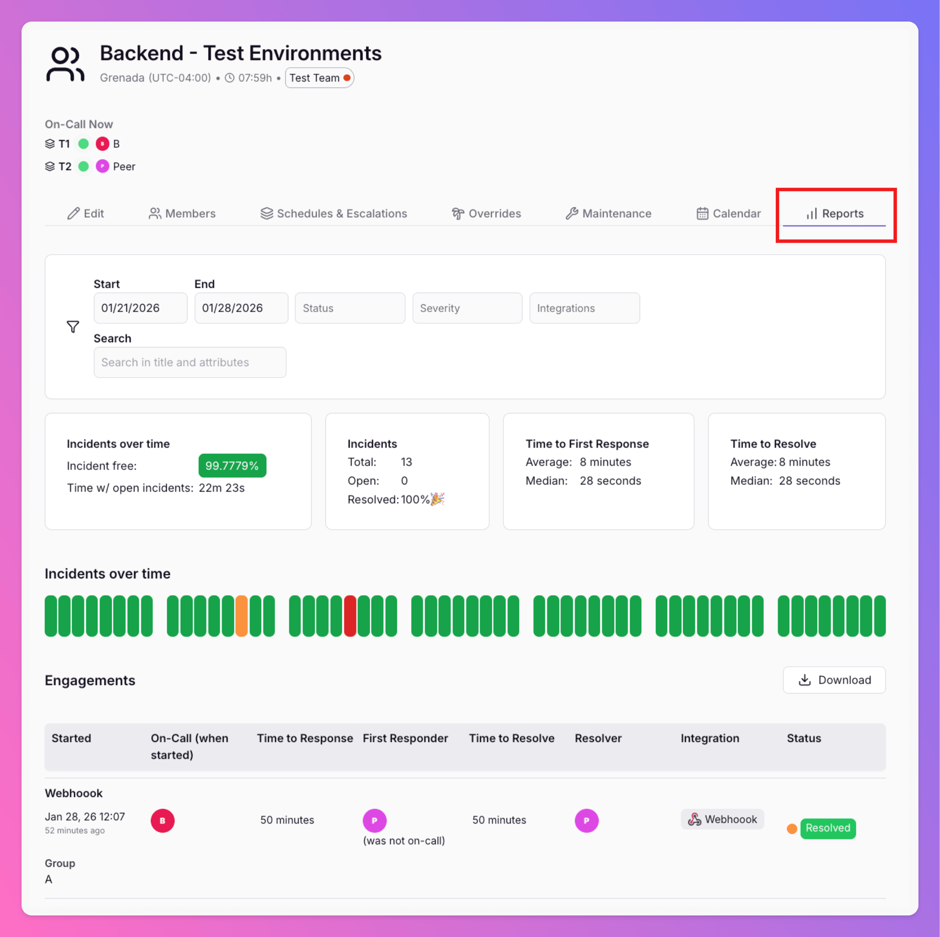Focus the Search in title and attributes field

190,362
